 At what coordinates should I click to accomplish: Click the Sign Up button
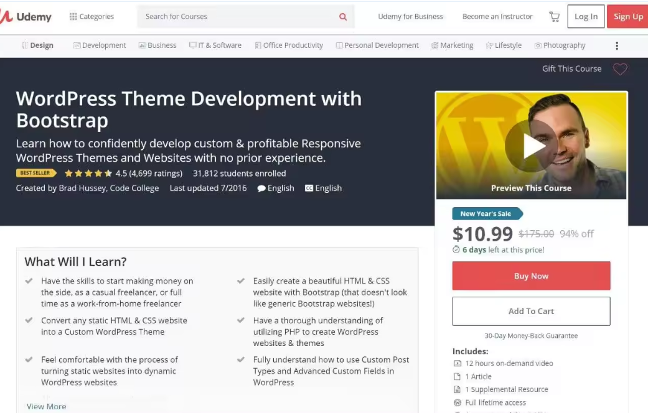(x=627, y=17)
